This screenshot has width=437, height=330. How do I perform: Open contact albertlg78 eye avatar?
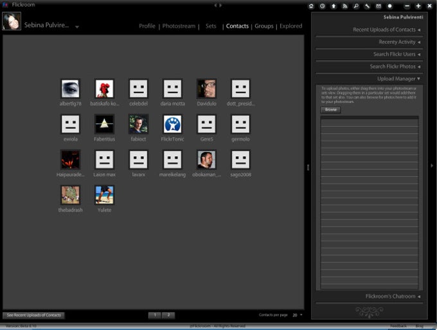70,89
